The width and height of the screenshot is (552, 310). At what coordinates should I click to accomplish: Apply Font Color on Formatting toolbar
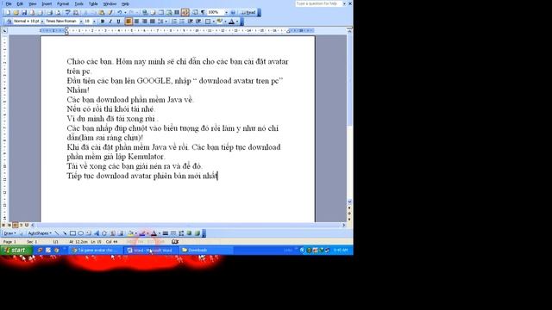click(231, 22)
